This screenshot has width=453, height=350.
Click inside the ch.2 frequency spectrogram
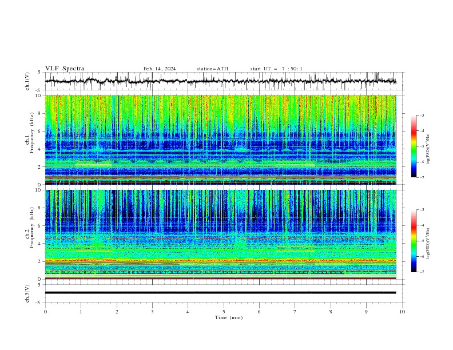[221, 234]
